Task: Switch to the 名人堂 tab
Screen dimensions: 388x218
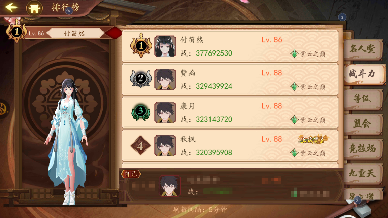Action: (363, 49)
